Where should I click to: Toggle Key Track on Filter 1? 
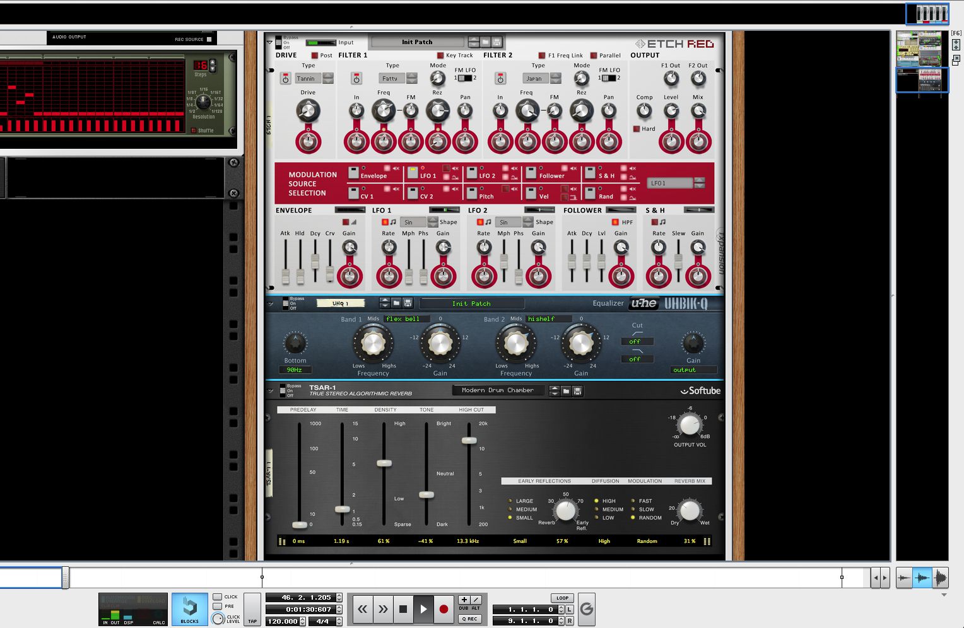[x=440, y=55]
